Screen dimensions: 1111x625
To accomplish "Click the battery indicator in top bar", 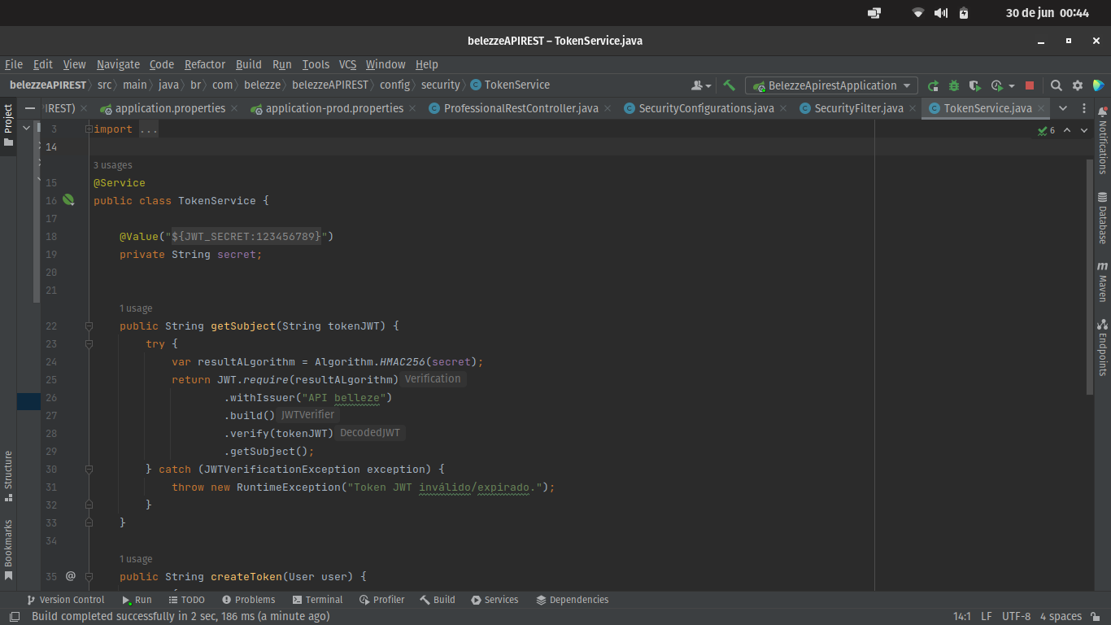I will [964, 13].
